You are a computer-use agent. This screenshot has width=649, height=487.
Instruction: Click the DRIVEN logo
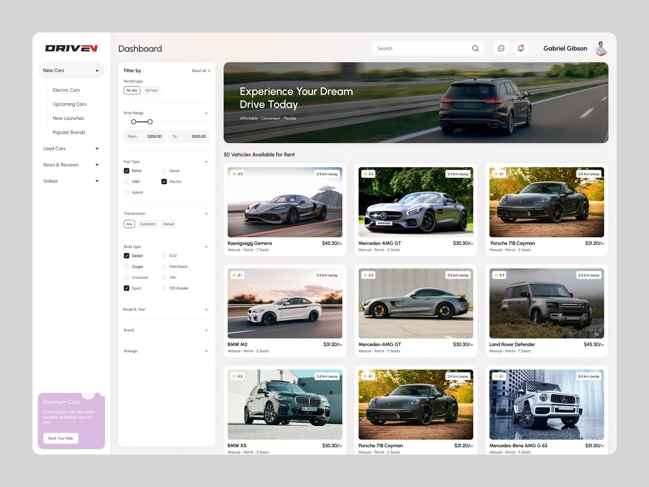click(71, 48)
